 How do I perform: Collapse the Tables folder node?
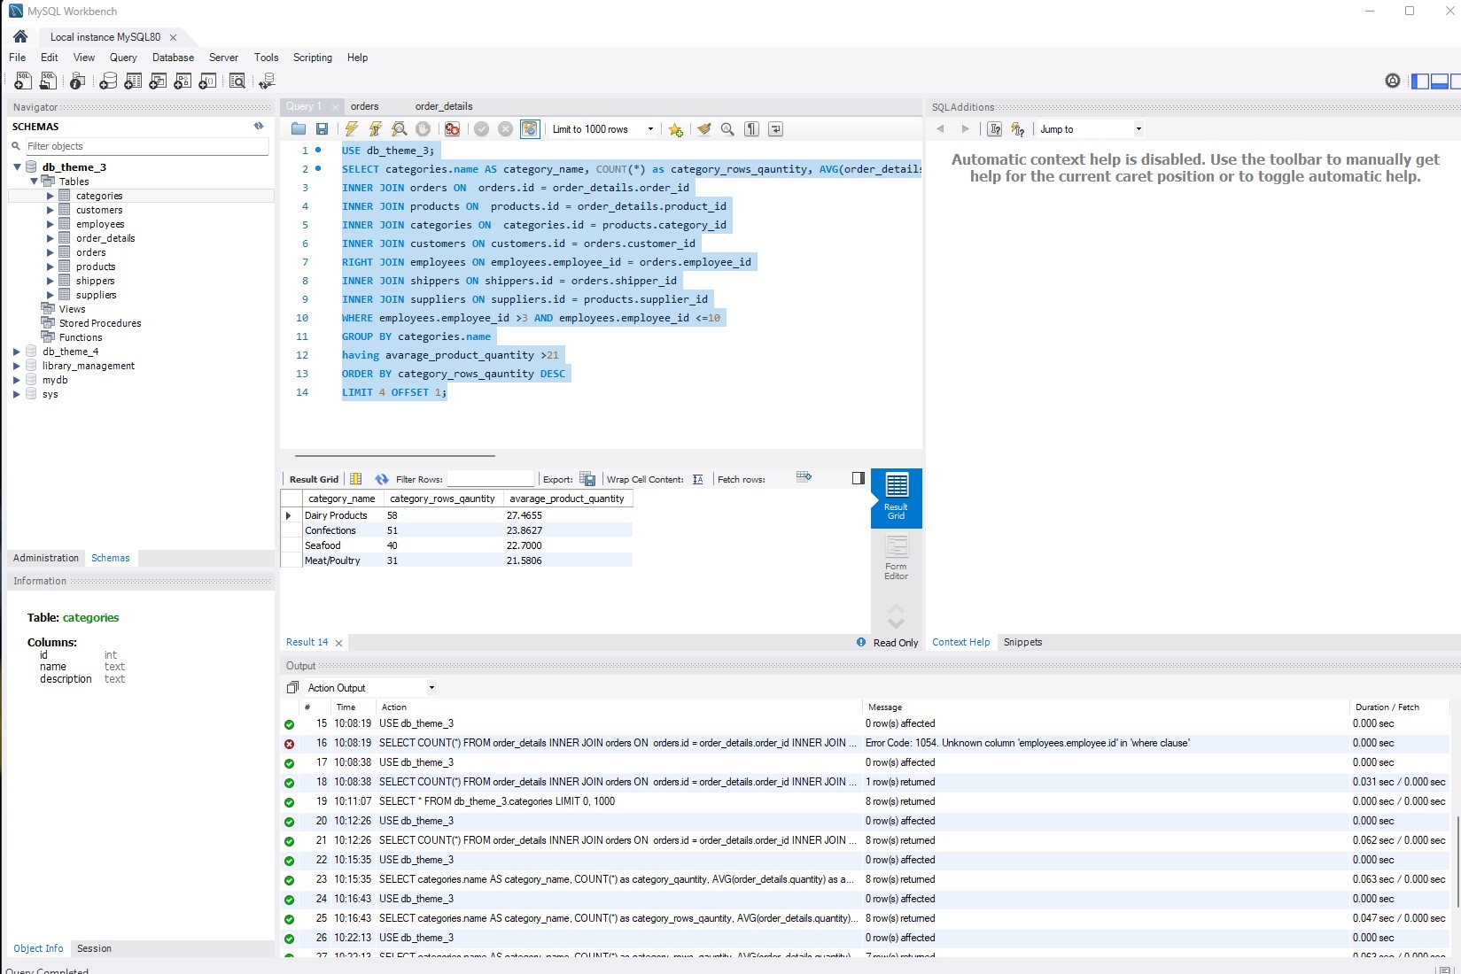click(x=34, y=182)
